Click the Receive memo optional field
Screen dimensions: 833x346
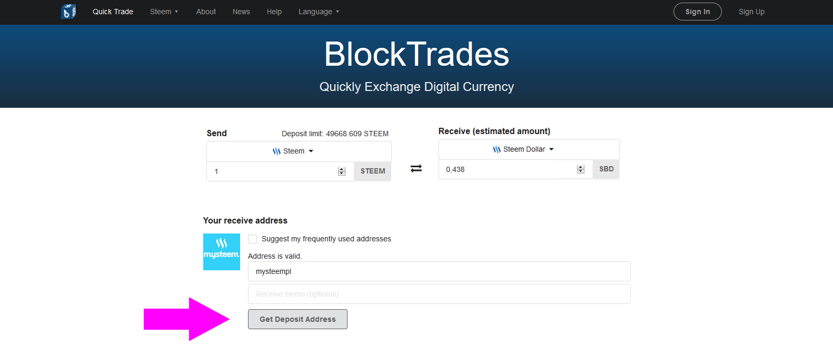pos(439,294)
